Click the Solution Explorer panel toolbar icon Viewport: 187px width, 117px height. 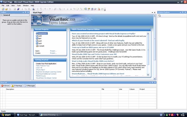(160, 16)
